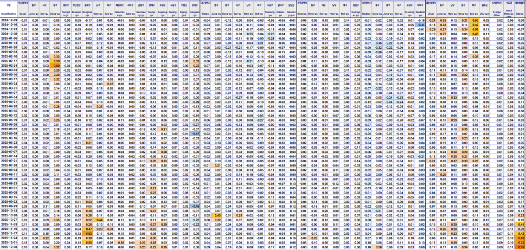Click the Busan column header

tap(22, 12)
